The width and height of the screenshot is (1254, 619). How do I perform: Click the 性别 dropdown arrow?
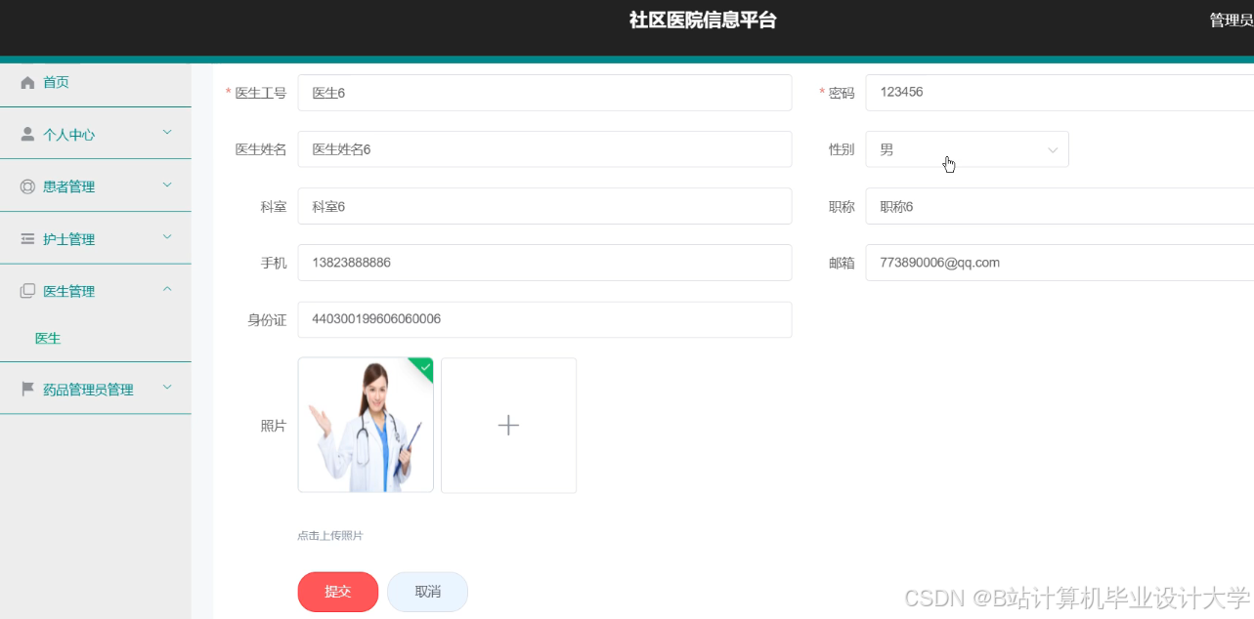tap(1053, 150)
